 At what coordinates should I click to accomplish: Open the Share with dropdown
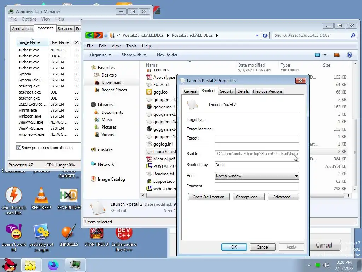(134, 55)
